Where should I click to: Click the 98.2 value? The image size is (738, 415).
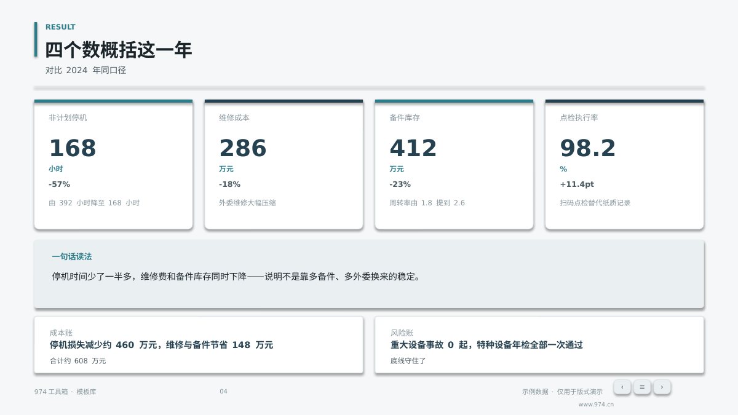point(588,148)
